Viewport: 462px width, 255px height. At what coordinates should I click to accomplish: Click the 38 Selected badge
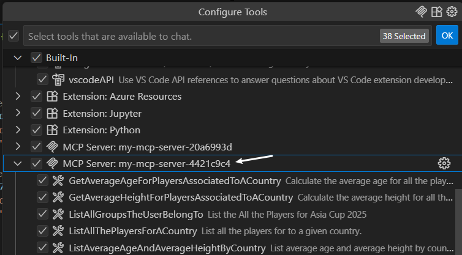pyautogui.click(x=404, y=36)
